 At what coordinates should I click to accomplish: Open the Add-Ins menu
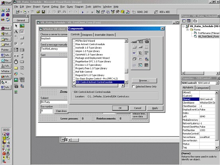pos(97,7)
